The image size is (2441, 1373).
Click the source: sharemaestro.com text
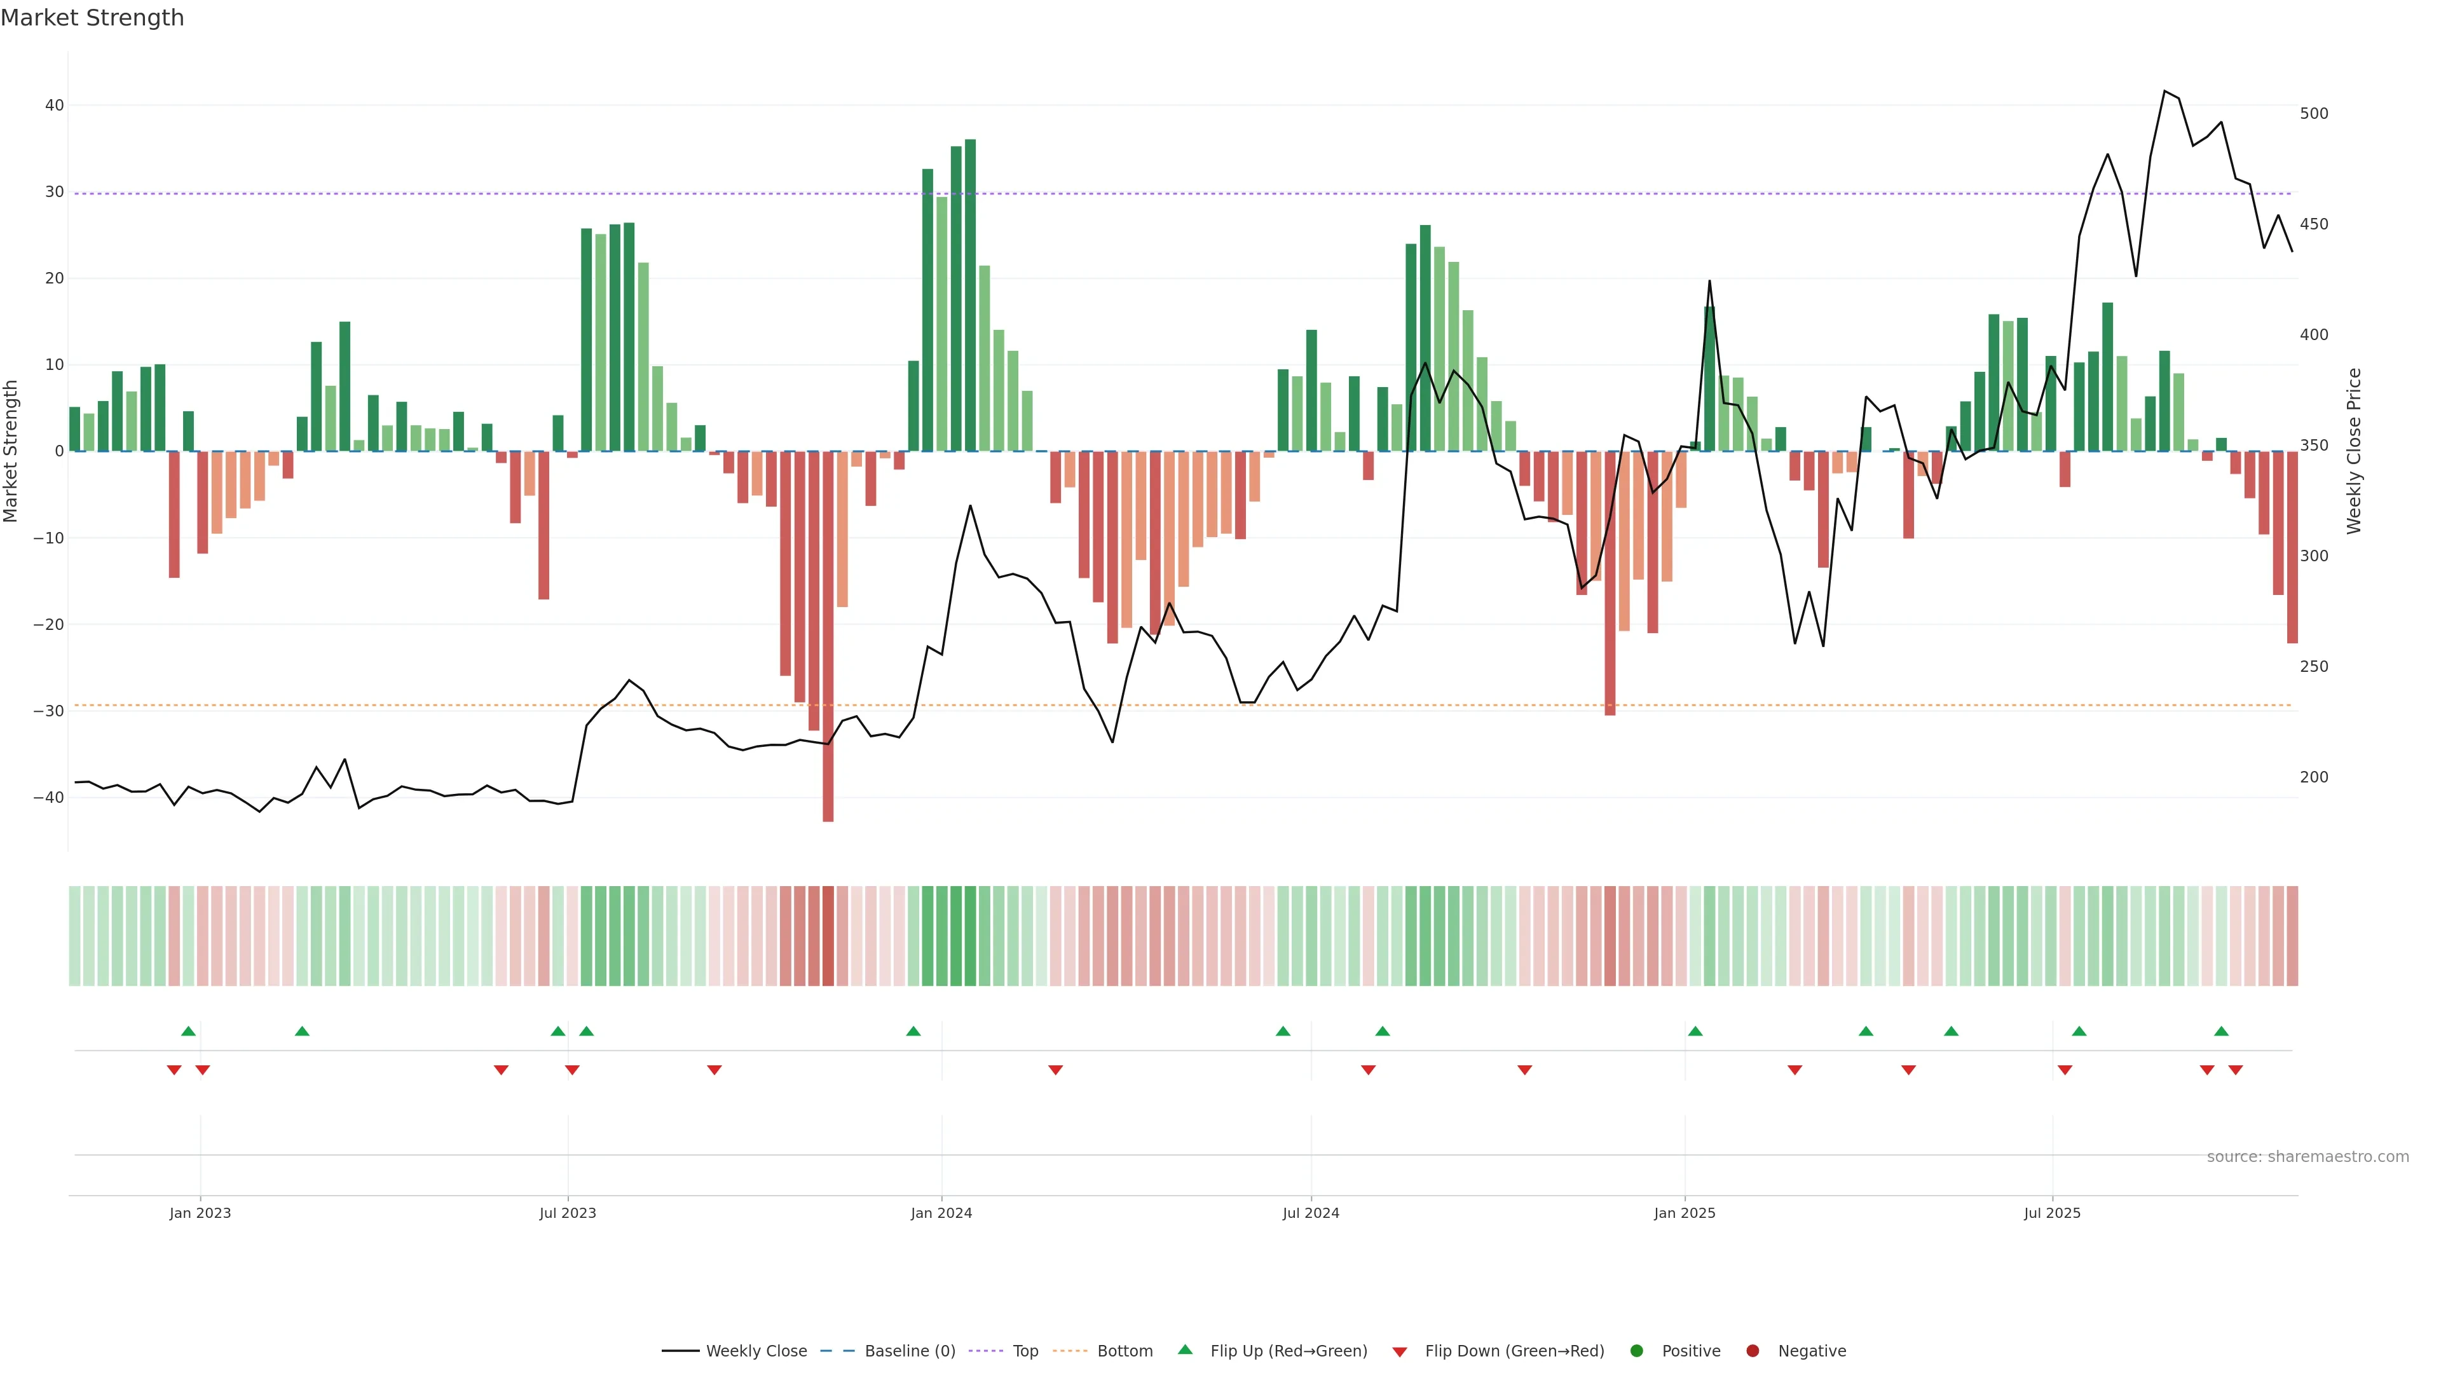[2308, 1157]
